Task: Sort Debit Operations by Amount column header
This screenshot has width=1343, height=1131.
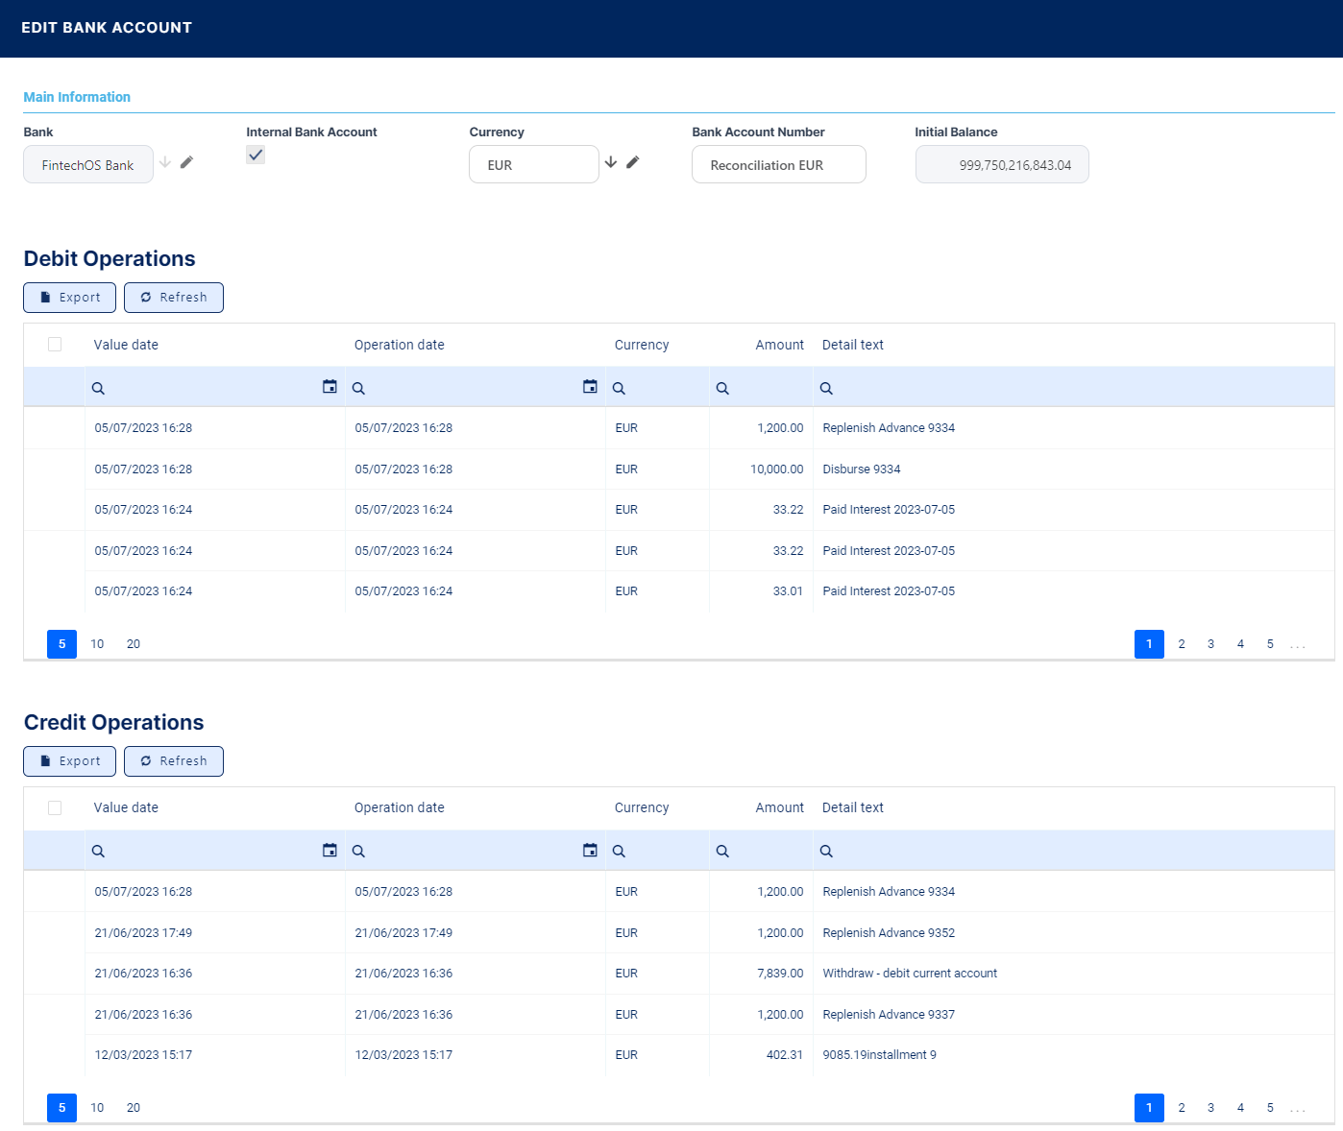Action: (779, 345)
